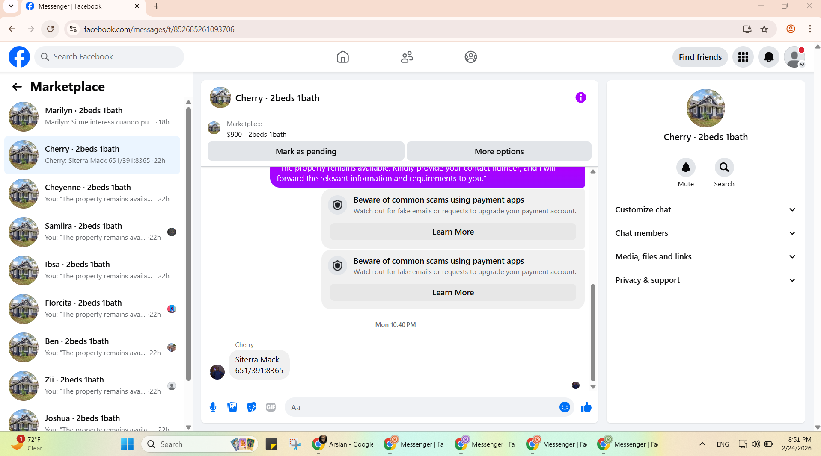Screen dimensions: 821x456
Task: Select the Messenger | Facebook browser tab
Action: click(83, 6)
